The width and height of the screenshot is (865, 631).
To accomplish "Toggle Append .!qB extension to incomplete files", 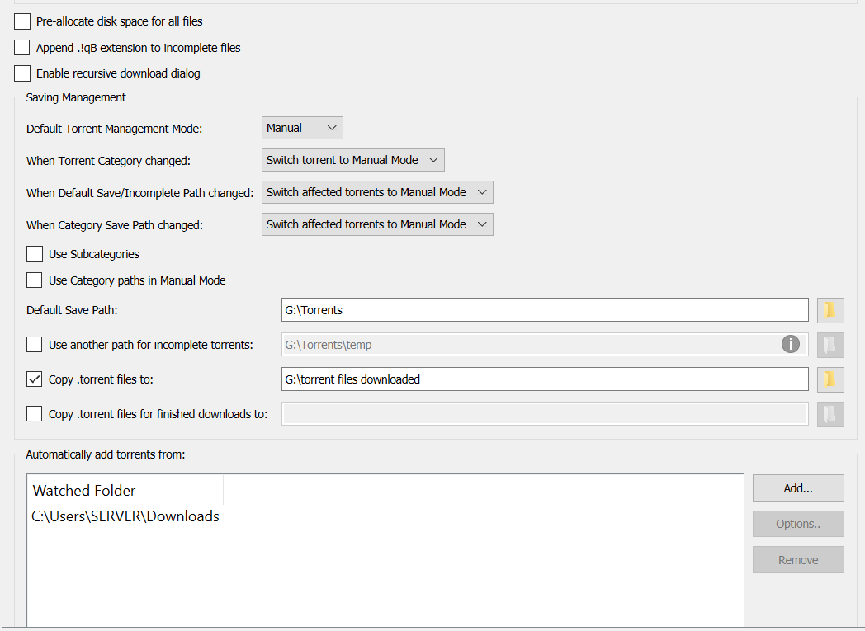I will [x=22, y=47].
